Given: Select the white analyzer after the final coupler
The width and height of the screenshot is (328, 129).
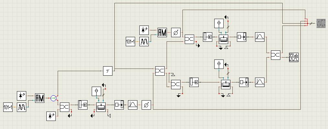Looking at the screenshot, I should (294, 57).
